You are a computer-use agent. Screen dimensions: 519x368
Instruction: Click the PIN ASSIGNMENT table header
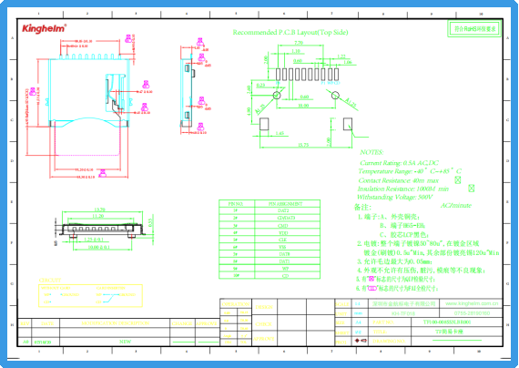click(287, 203)
